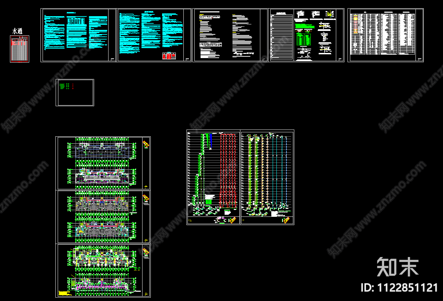Open the material schedule sheet with yellow highlights
443x301 pixels.
386,35
